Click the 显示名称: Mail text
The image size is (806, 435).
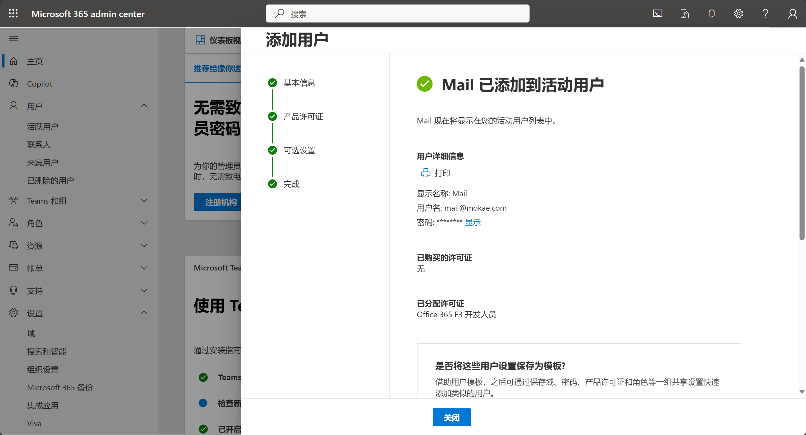441,193
